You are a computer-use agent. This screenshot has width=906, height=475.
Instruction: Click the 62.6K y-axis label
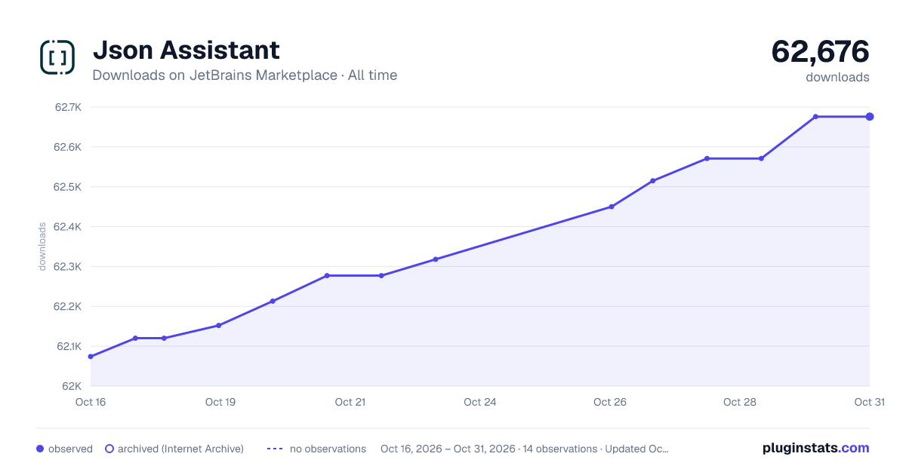click(x=68, y=147)
